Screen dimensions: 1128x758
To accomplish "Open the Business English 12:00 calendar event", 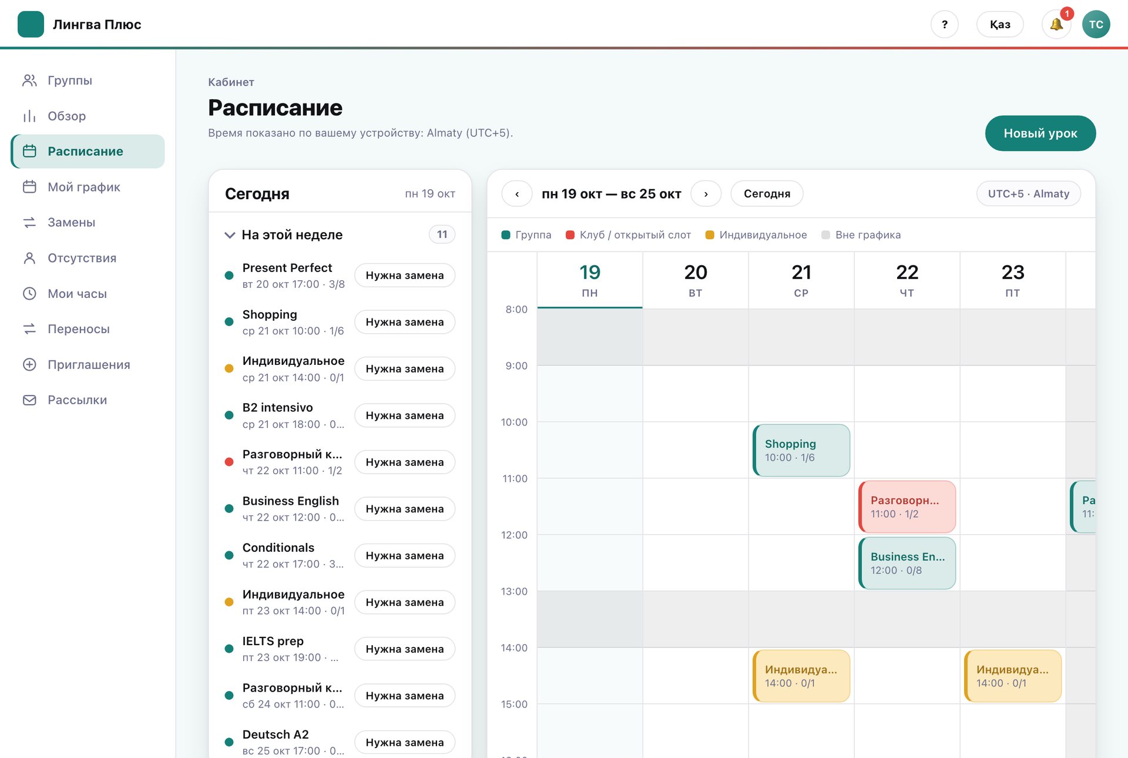I will [907, 563].
